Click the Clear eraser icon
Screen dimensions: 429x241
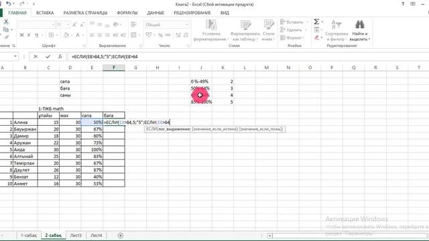pyautogui.click(x=316, y=37)
